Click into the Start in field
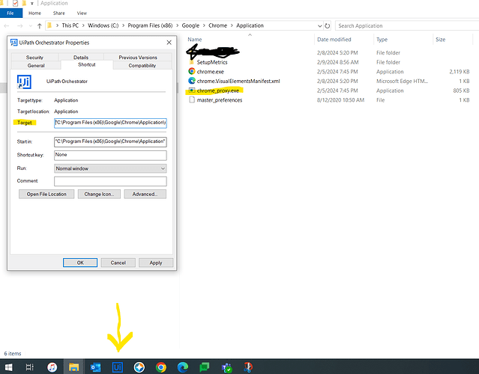479x374 pixels. click(110, 141)
